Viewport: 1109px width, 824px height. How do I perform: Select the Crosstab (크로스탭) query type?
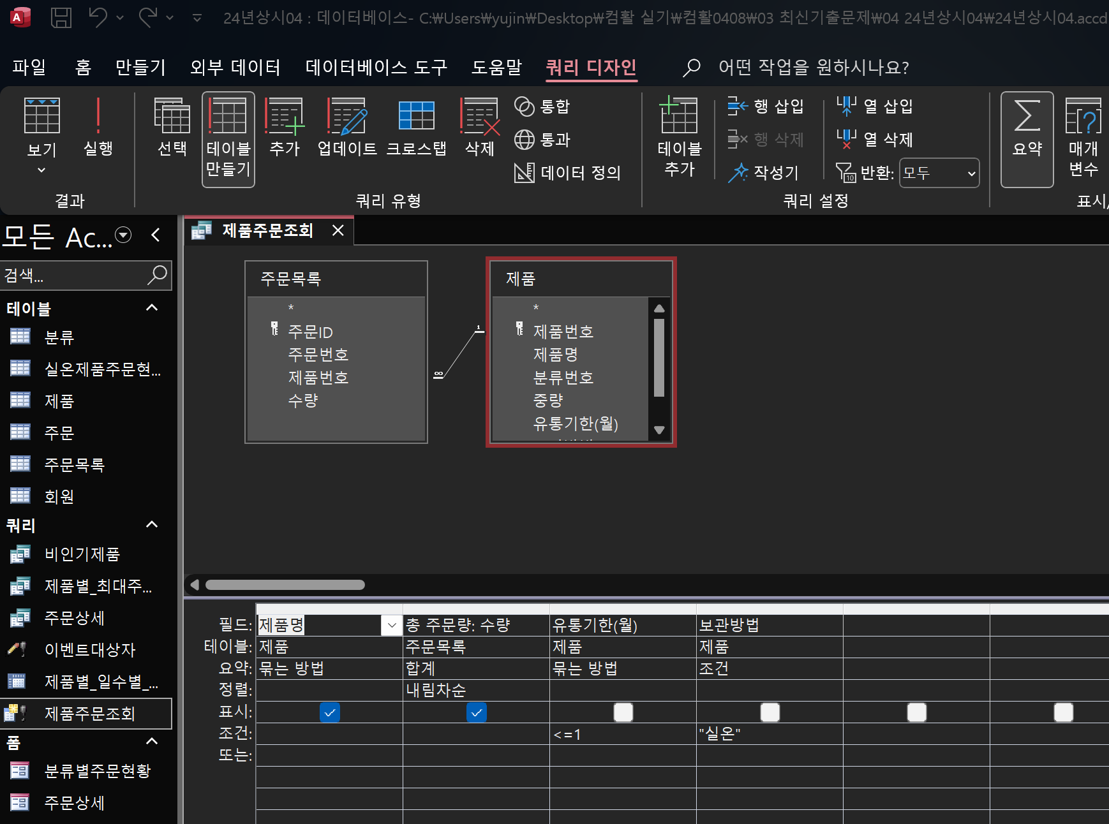[x=416, y=128]
